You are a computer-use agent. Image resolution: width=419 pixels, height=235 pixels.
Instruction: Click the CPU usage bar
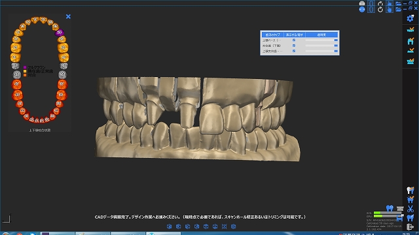point(388,216)
